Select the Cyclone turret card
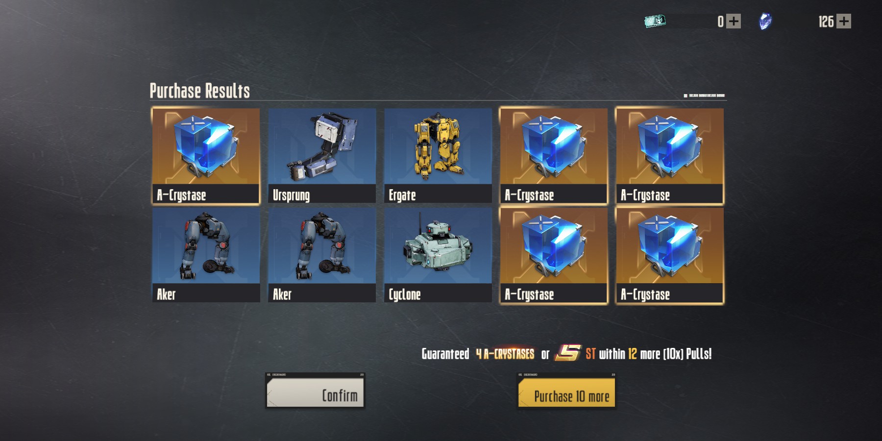The image size is (882, 441). tap(438, 255)
